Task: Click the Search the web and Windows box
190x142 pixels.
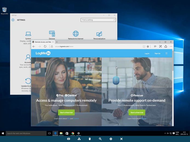Action: (26, 133)
